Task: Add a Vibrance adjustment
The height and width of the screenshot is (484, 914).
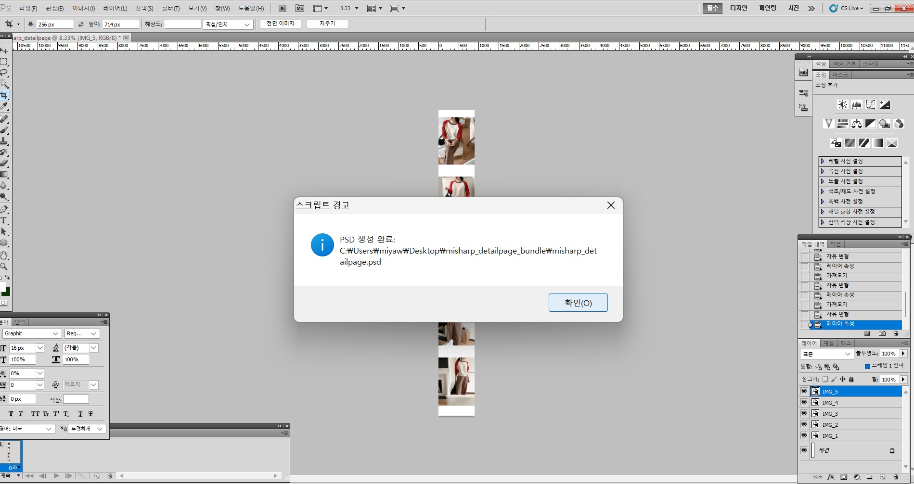Action: click(x=828, y=124)
